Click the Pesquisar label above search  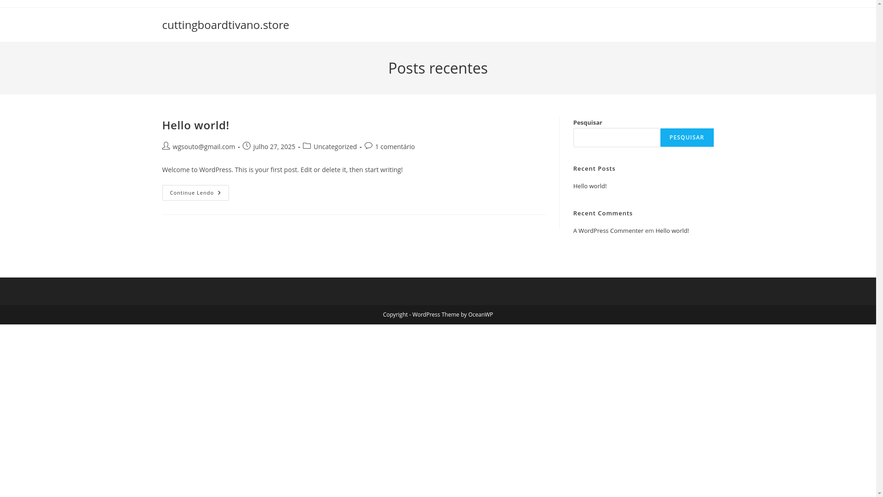587,122
